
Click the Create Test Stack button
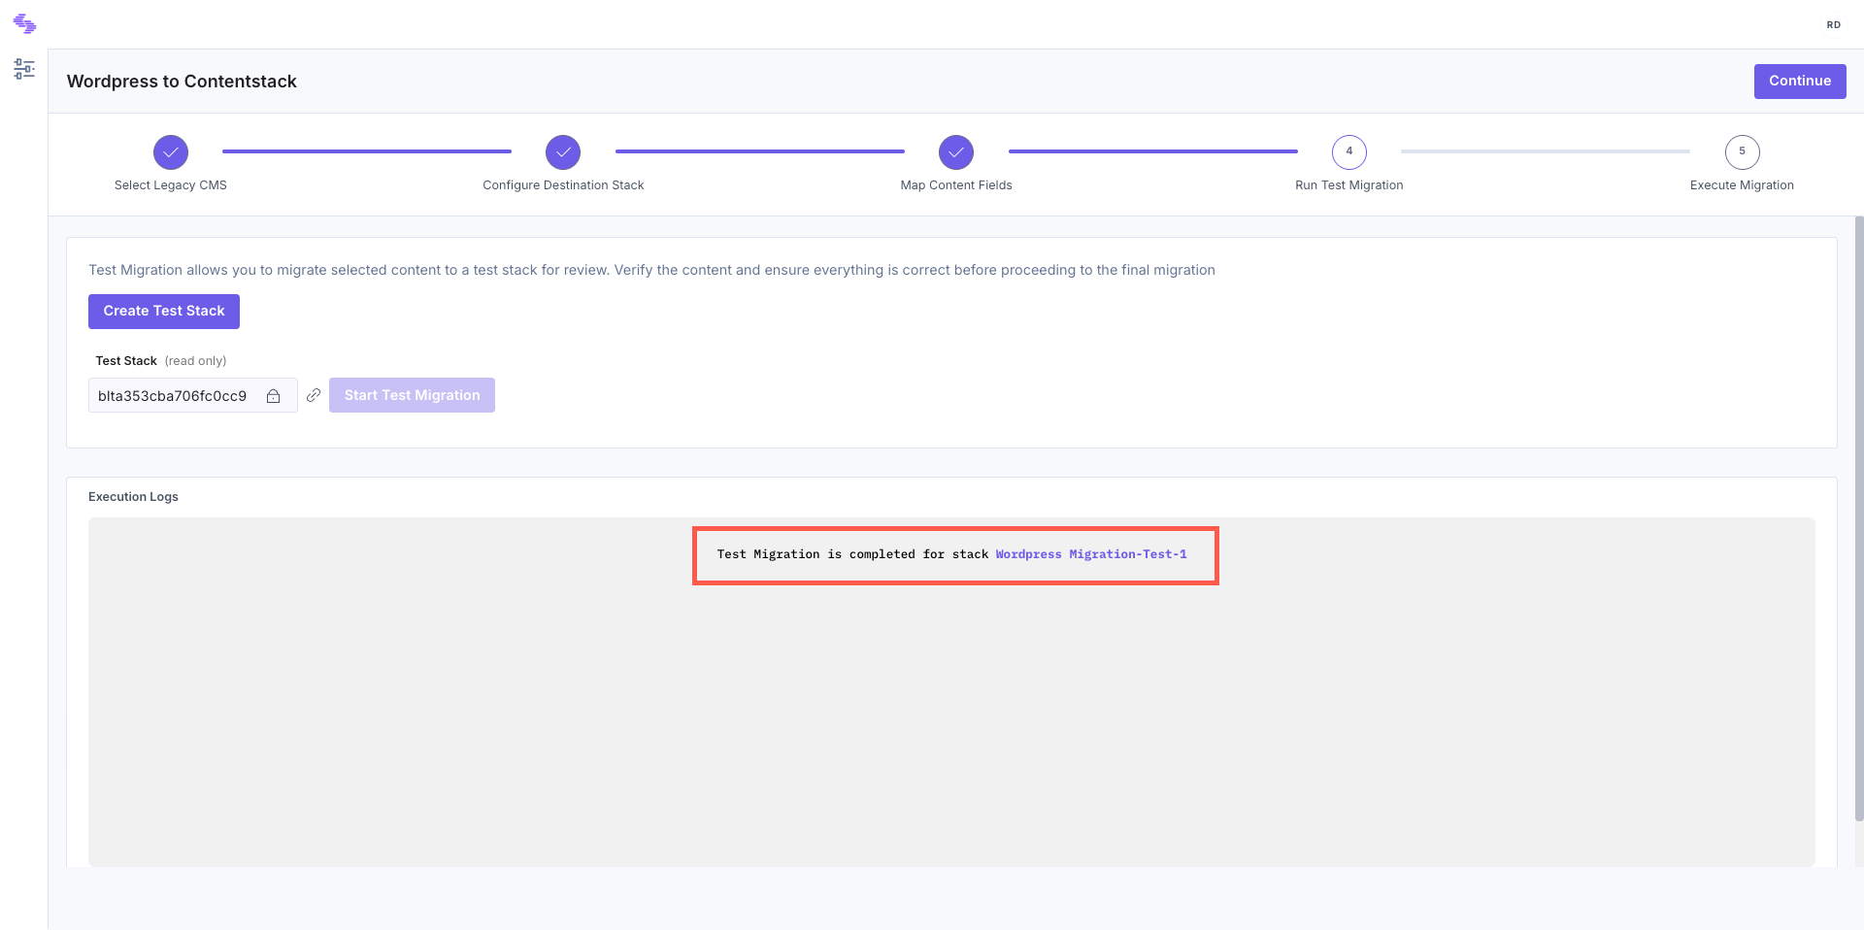click(x=164, y=312)
